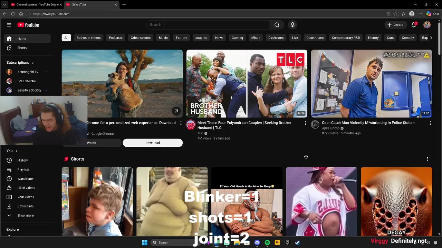The image size is (442, 248).
Task: Open the DECAY short thumbnail
Action: coord(396,202)
